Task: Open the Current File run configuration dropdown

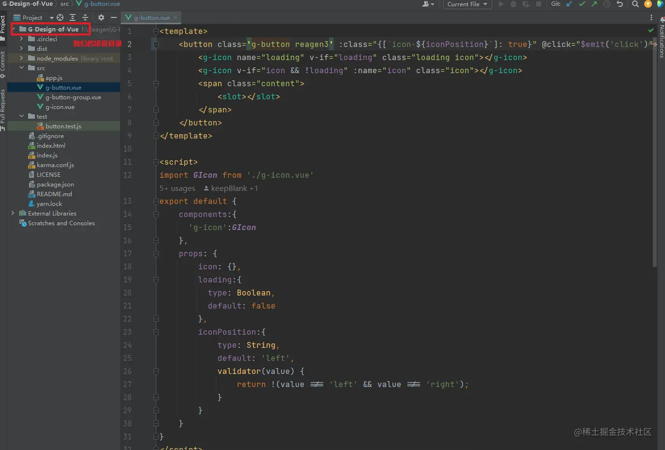Action: (x=466, y=4)
